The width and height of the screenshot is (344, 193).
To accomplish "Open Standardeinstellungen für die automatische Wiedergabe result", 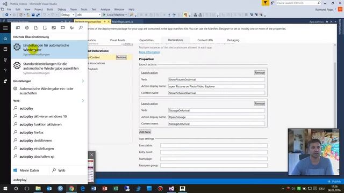I will [49, 68].
